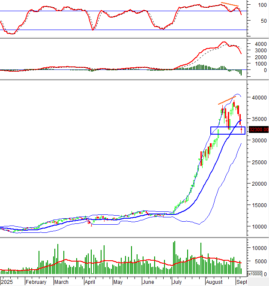
Task: Click the 30000 price axis value
Action: click(259, 141)
